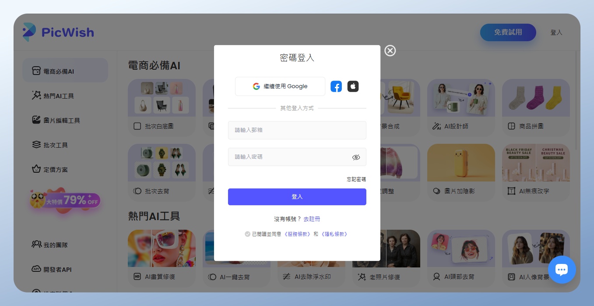Click the PicWish logo

[58, 32]
